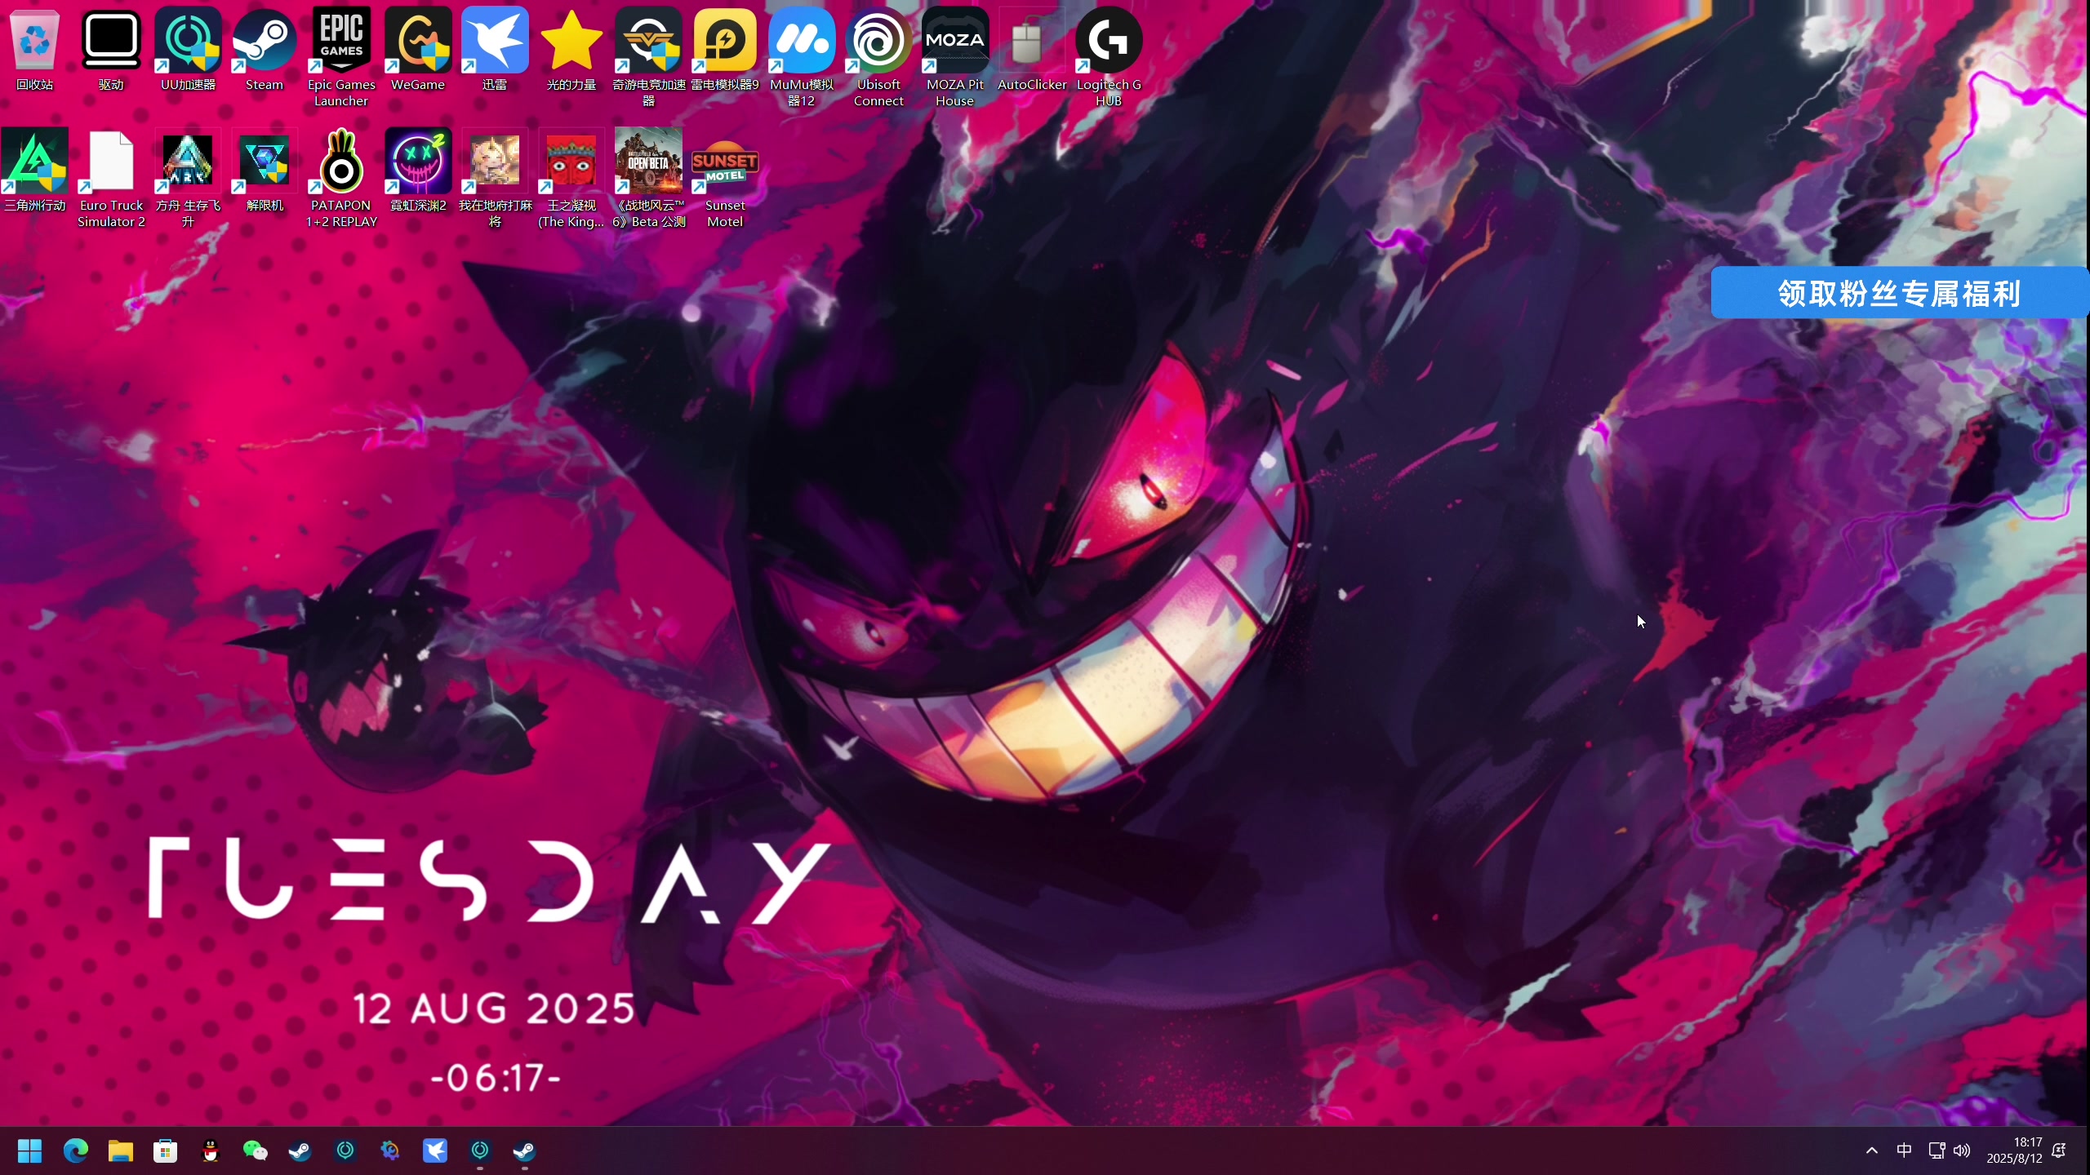Select the 方舟 生存飞升 ARK icon
Viewport: 2090px width, 1175px height.
(x=188, y=178)
